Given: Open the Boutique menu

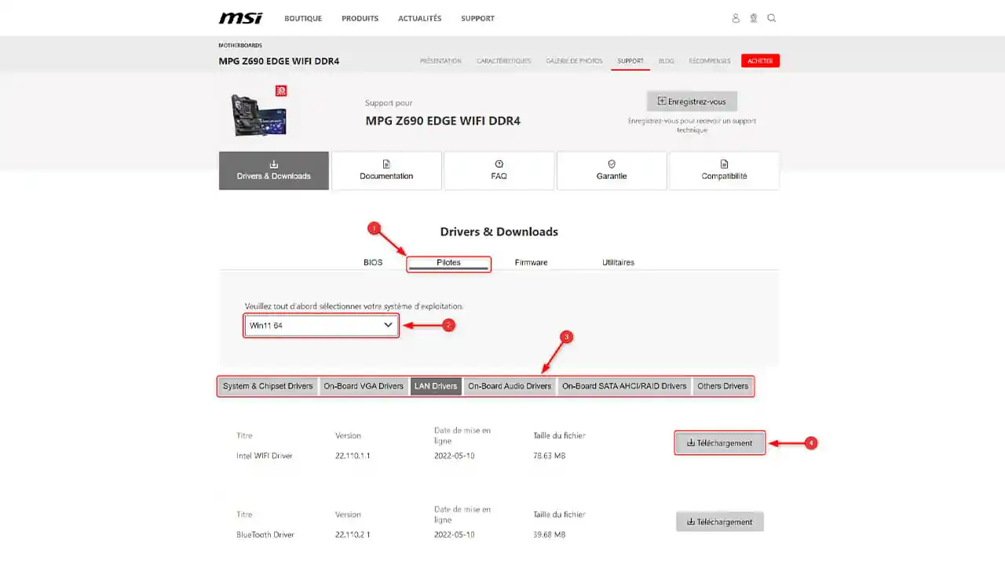Looking at the screenshot, I should [x=303, y=18].
